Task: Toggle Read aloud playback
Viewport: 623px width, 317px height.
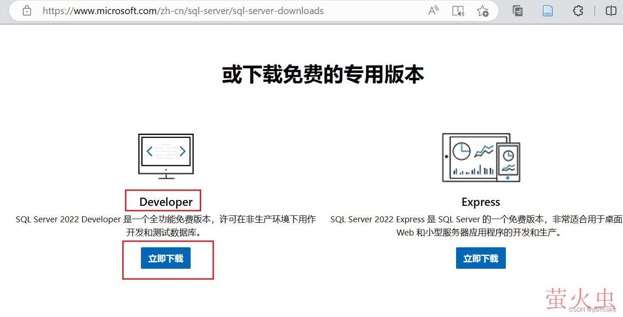Action: click(x=433, y=10)
